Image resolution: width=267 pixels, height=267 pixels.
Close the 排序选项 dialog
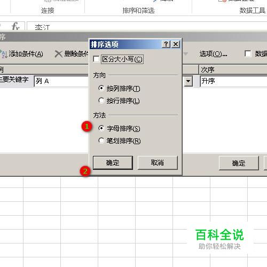(176, 44)
